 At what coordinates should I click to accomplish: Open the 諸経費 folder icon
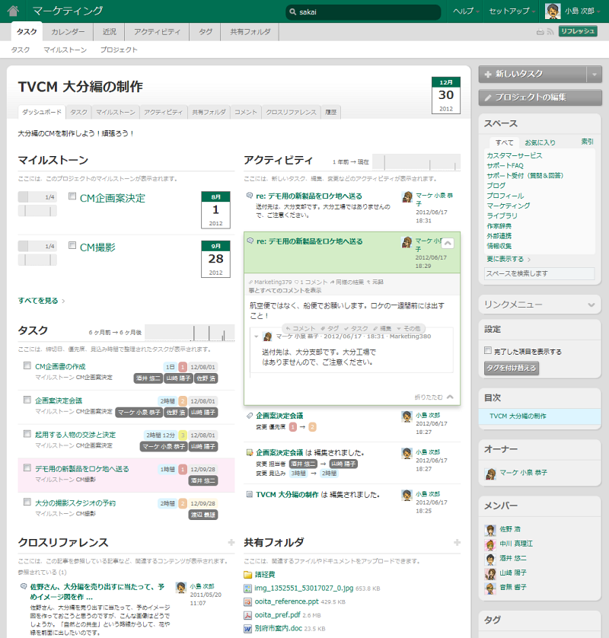click(x=248, y=575)
